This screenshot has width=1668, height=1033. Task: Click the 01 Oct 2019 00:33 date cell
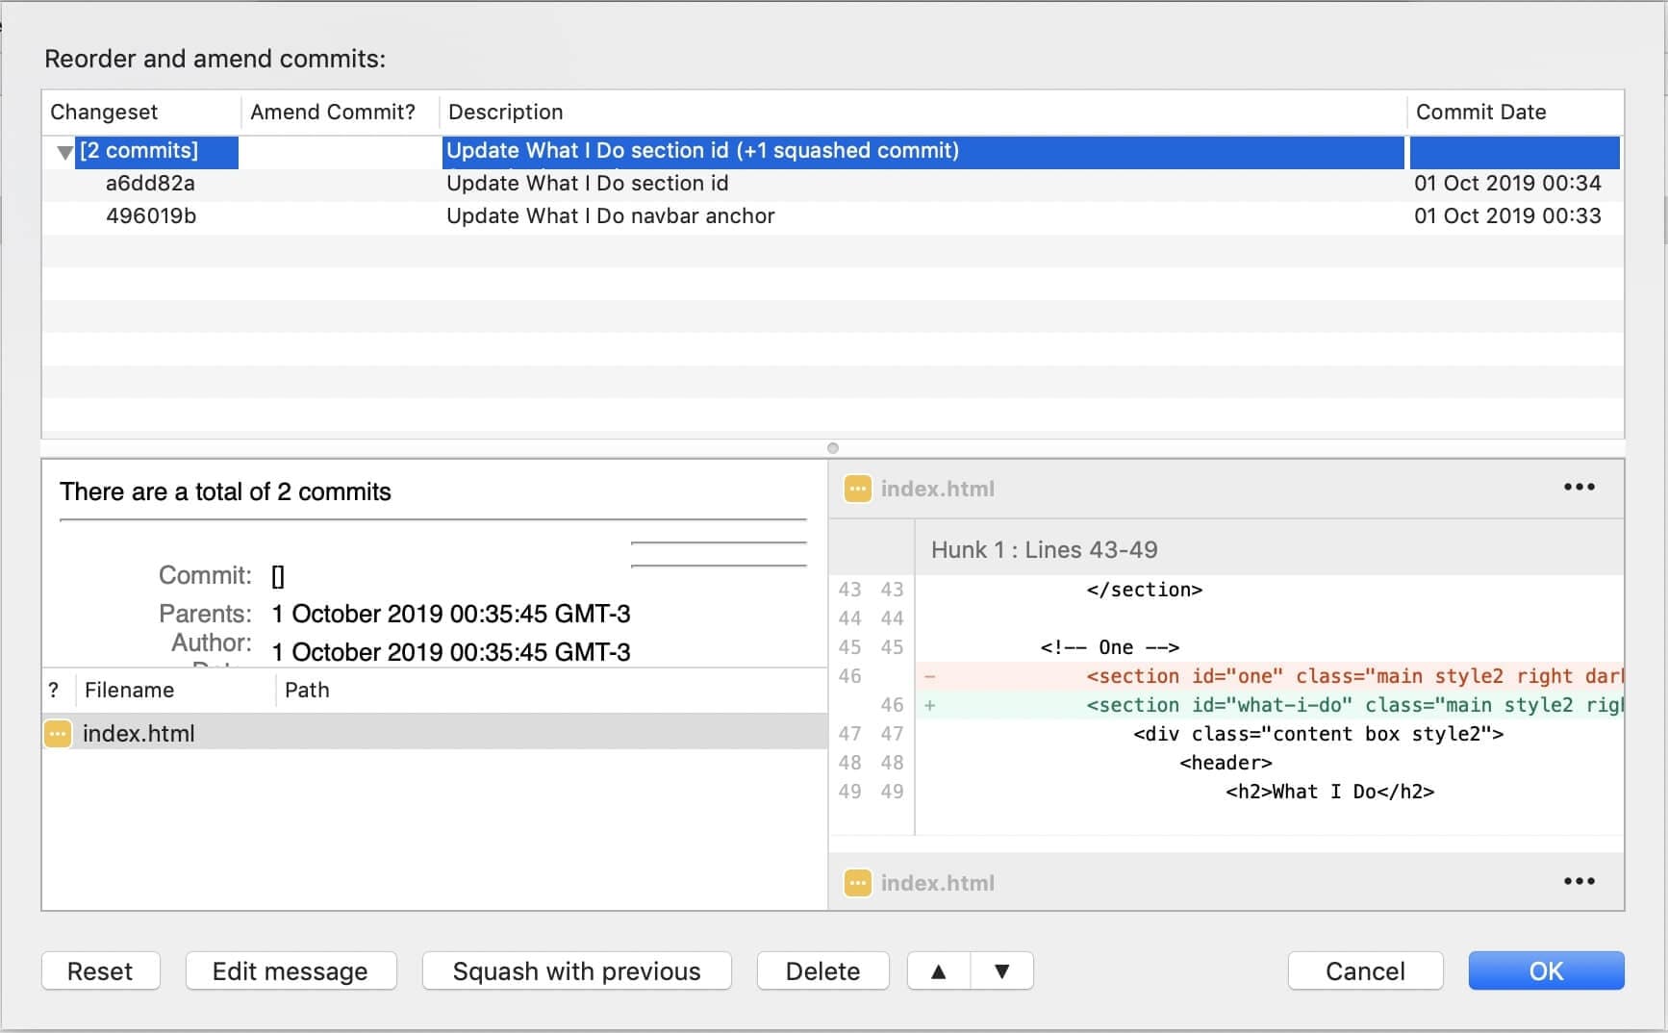point(1507,216)
